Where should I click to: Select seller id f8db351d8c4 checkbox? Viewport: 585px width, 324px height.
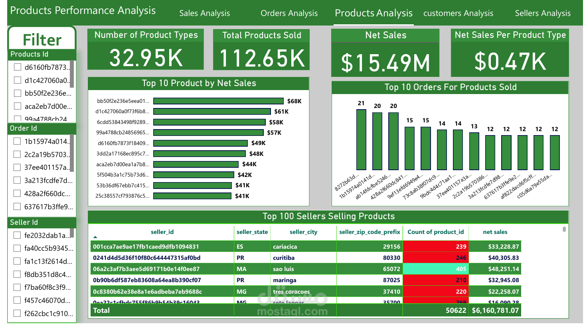17,274
